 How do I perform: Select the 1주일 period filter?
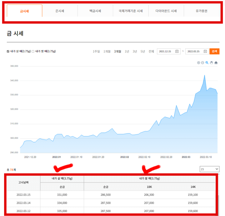coord(96,51)
